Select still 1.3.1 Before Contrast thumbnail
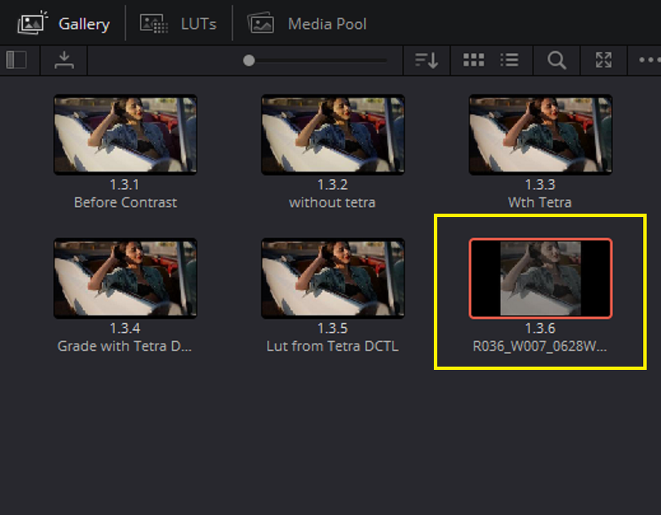The height and width of the screenshot is (515, 661). coord(125,134)
